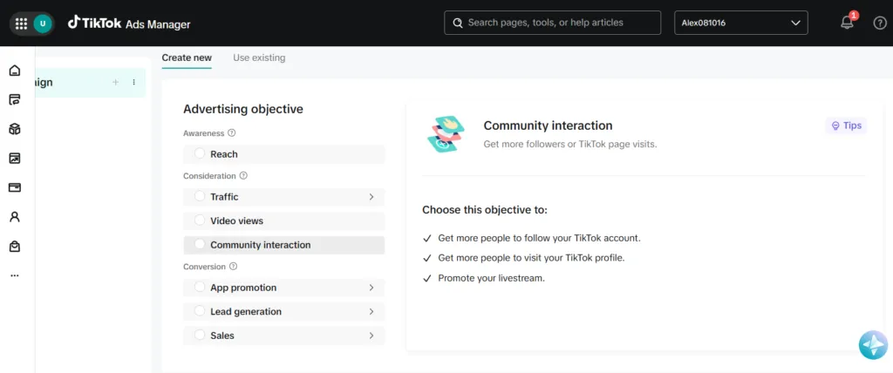The image size is (893, 373).
Task: Click 'Get more people to follow your TikTok account.'
Action: pos(539,238)
